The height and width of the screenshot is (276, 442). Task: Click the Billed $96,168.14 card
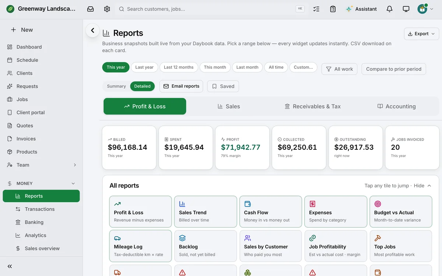point(129,148)
